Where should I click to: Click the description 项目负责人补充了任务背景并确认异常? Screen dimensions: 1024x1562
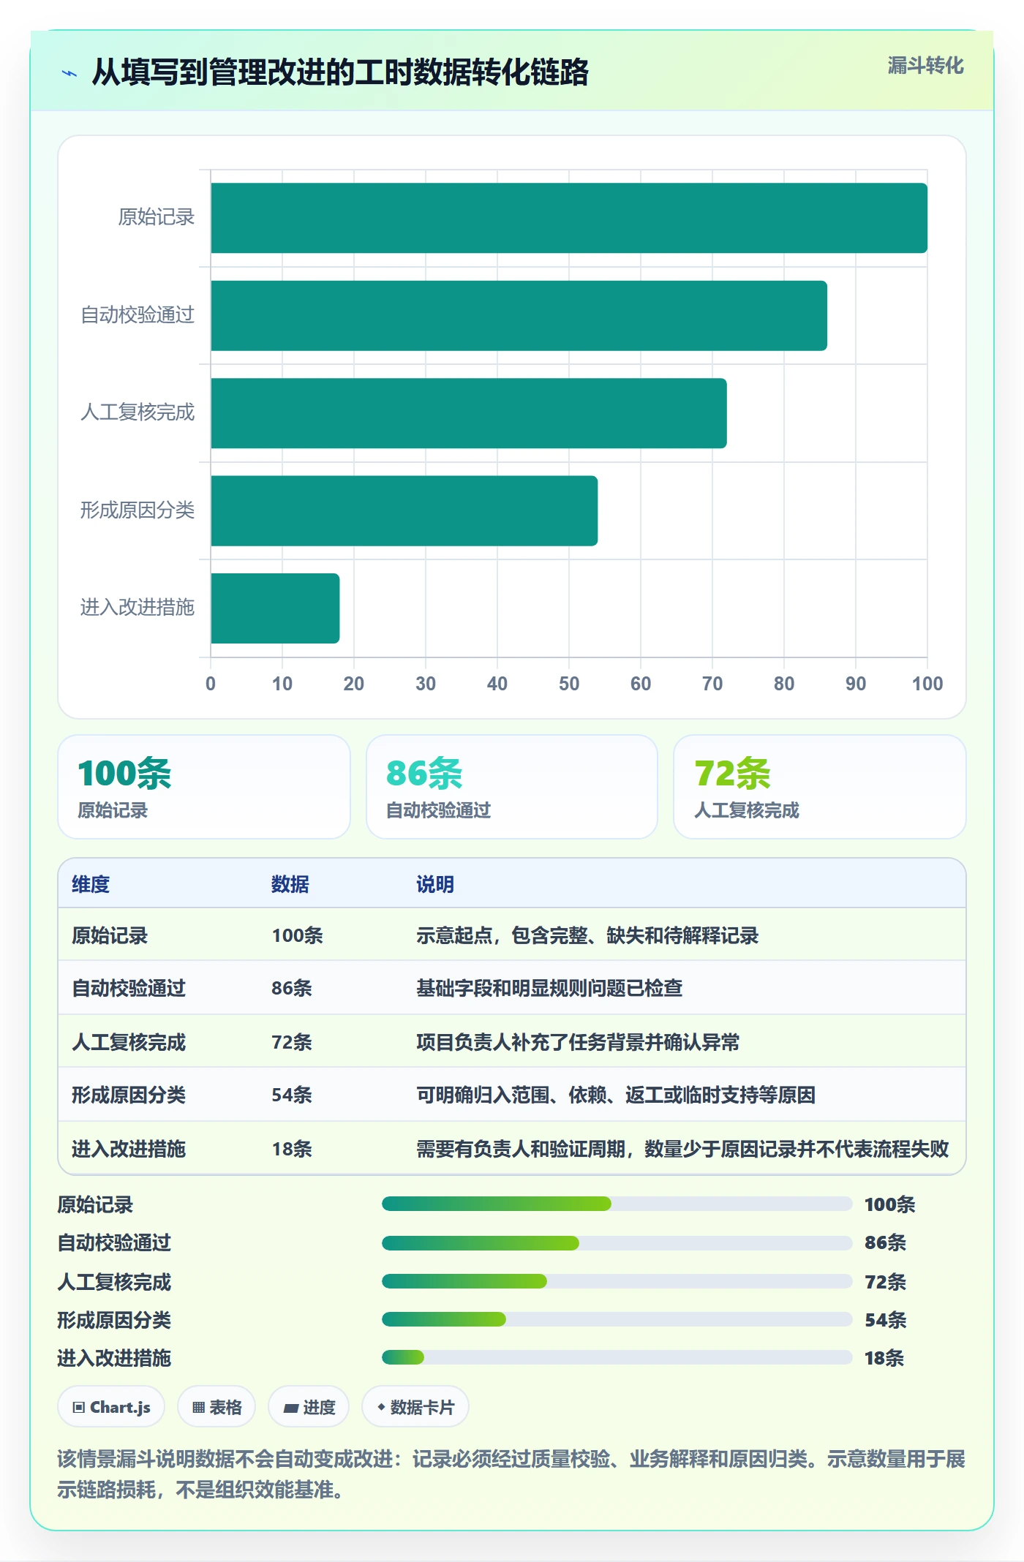[578, 1042]
